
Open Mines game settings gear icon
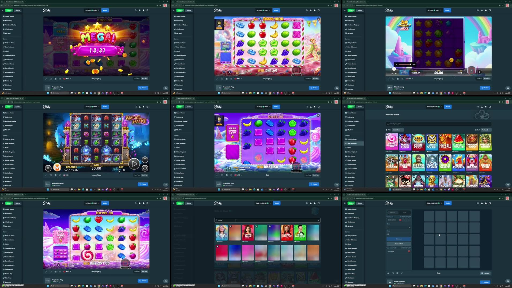pos(388,273)
